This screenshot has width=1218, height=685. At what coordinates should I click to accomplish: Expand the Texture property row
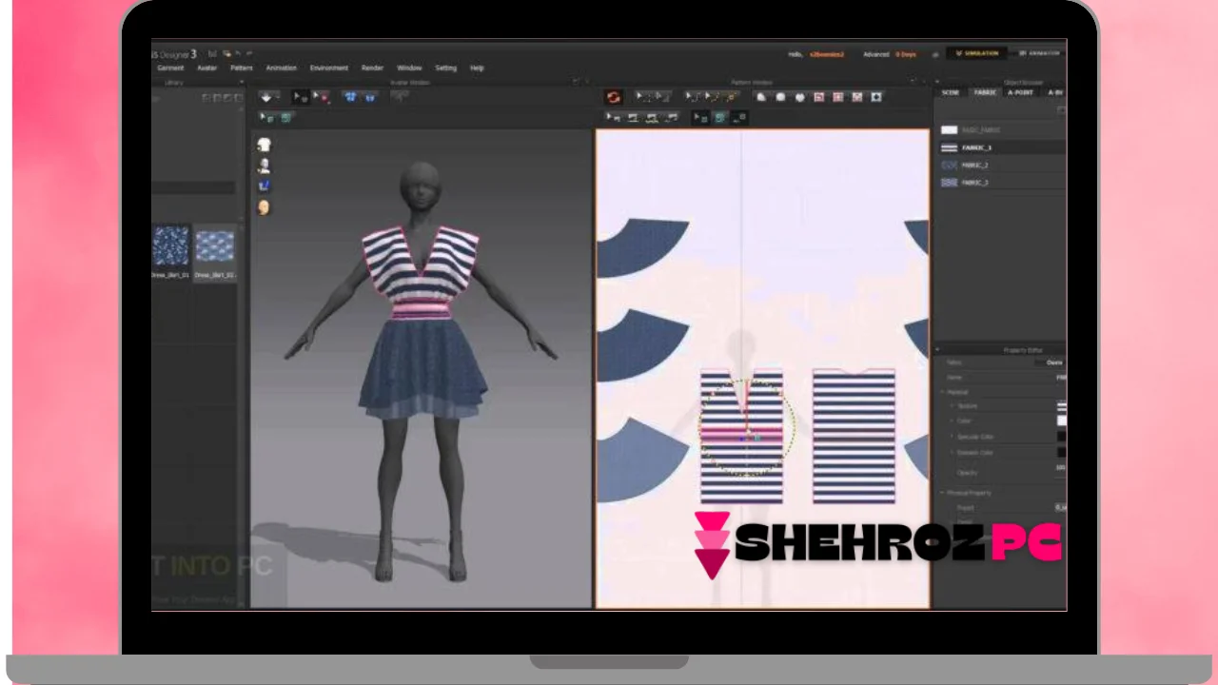[952, 406]
